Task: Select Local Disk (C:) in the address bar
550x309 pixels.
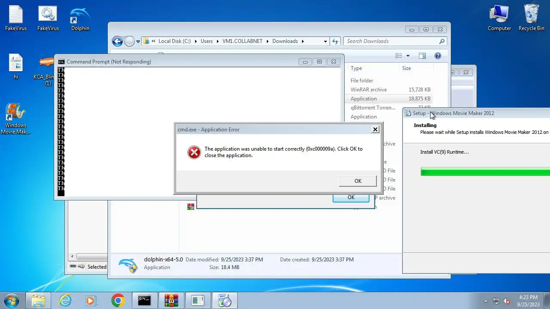Action: click(174, 41)
